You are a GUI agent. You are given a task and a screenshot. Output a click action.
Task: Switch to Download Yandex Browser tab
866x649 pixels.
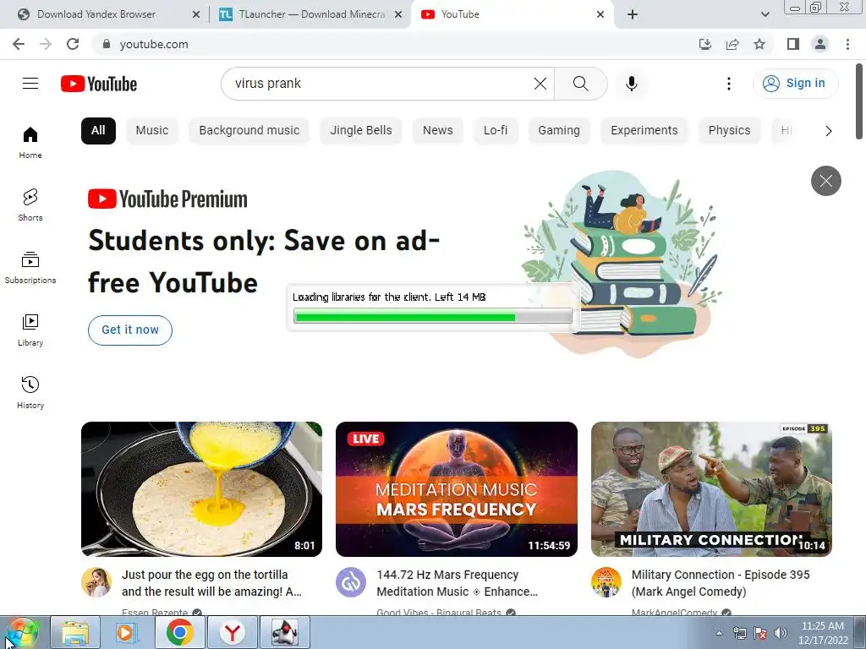coord(96,14)
